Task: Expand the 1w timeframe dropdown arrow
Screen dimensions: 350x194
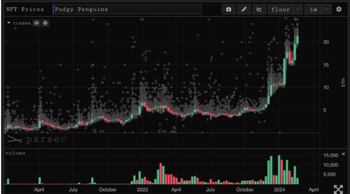Action: [x=327, y=9]
